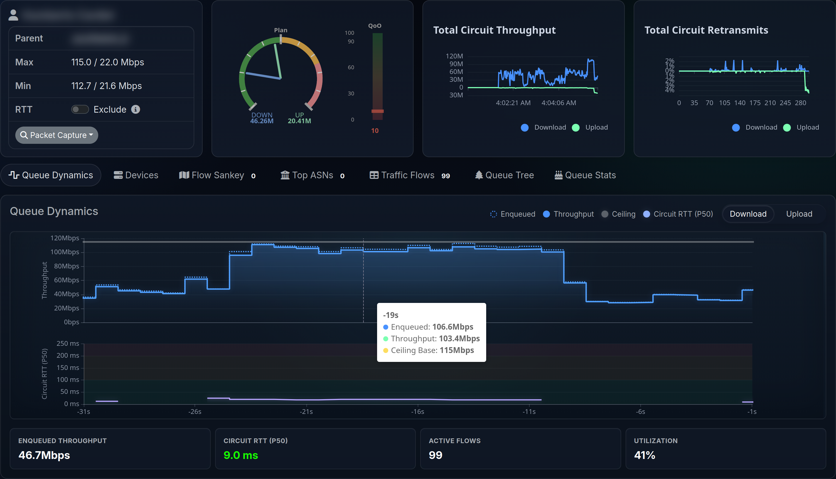Click the Top ASNs building icon
The height and width of the screenshot is (479, 836).
click(285, 175)
